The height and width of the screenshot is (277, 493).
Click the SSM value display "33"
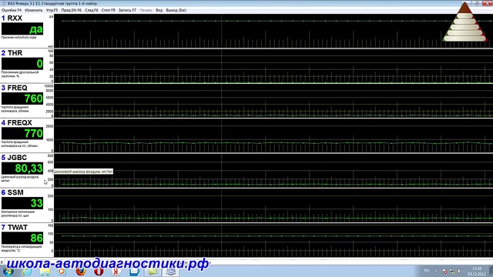(x=22, y=203)
